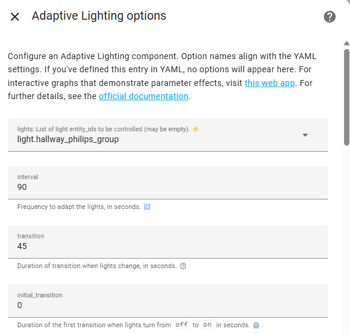
Task: Open the 'this web app' link
Action: click(270, 83)
